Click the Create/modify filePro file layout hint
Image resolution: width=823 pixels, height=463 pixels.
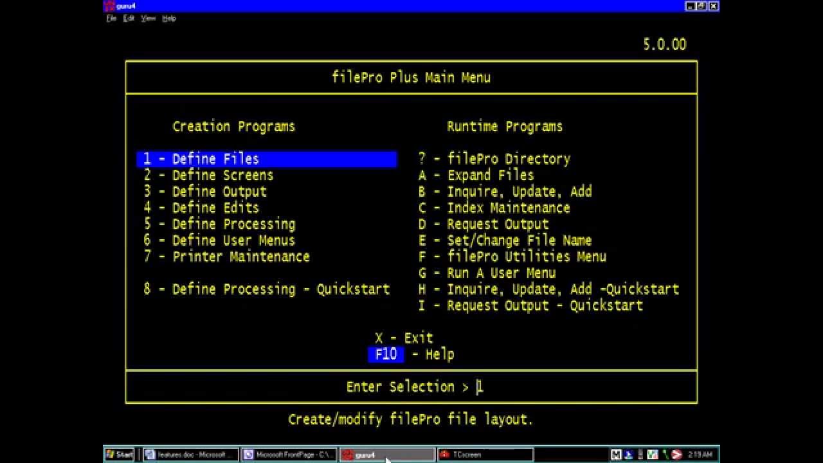pyautogui.click(x=411, y=420)
